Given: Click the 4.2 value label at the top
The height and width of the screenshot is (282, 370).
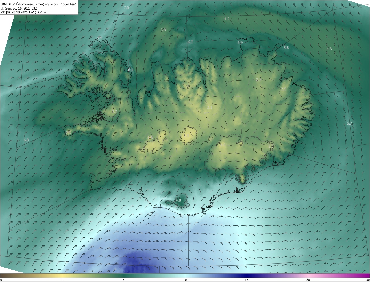Looking at the screenshot, I should coord(227,19).
